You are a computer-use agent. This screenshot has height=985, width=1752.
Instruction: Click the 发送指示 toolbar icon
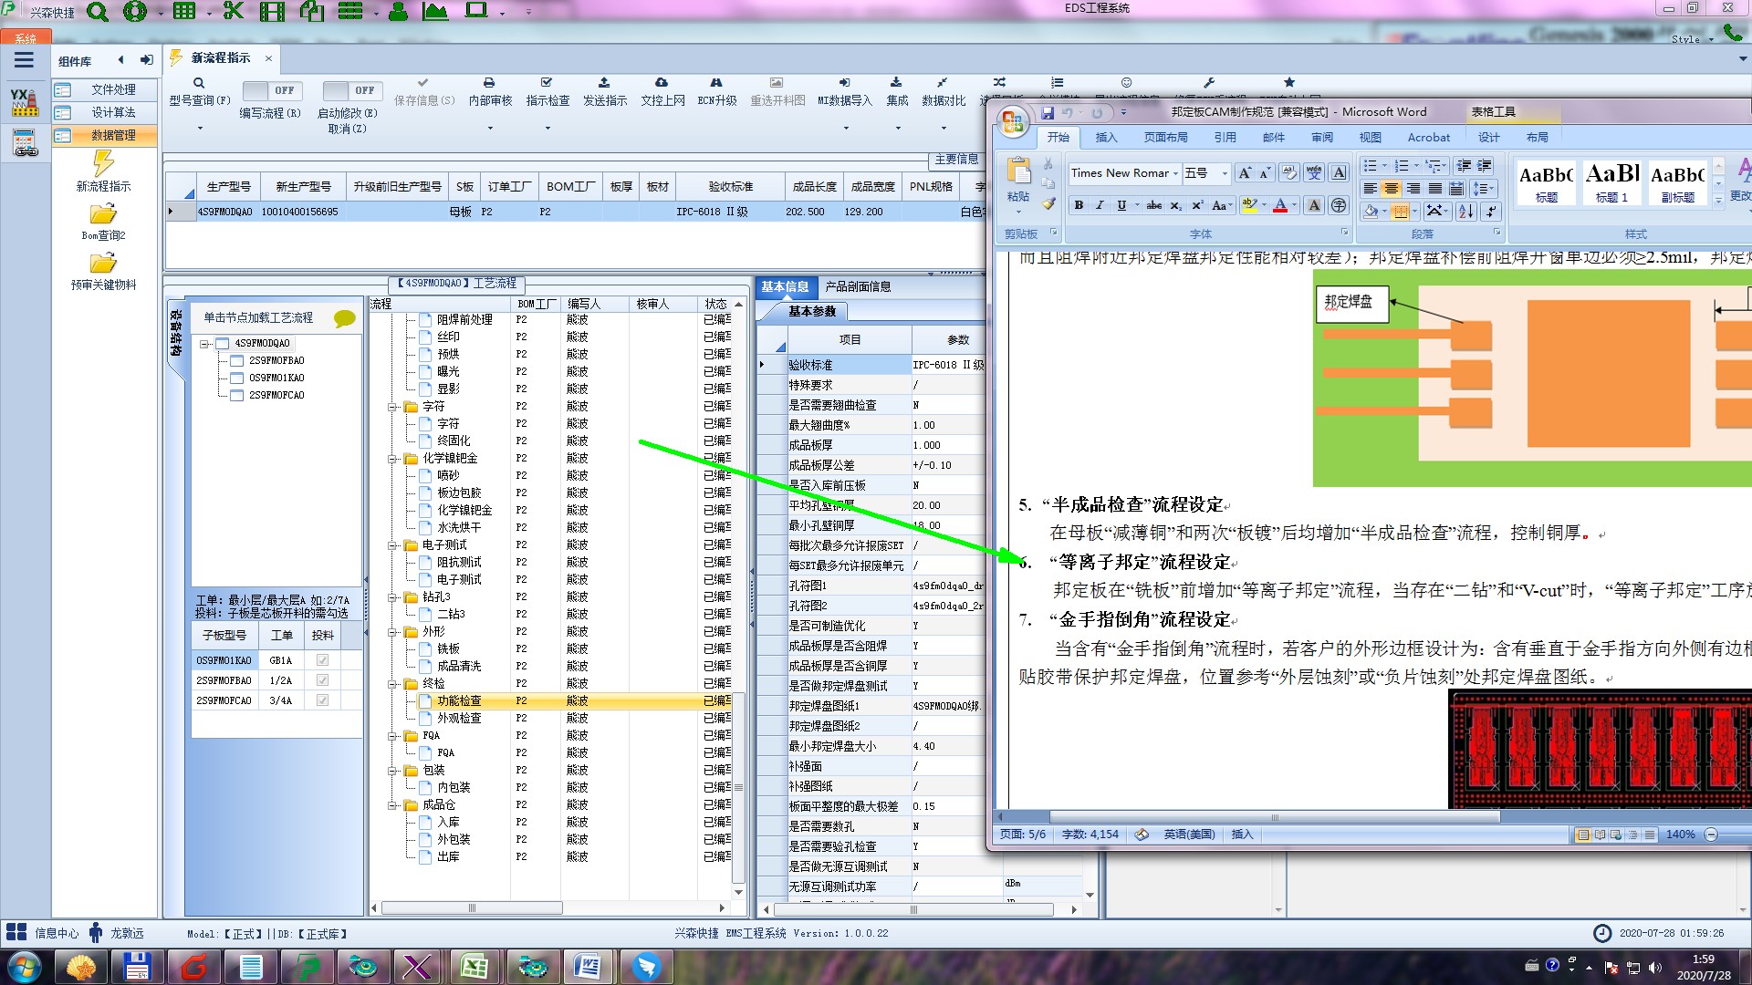coord(604,83)
